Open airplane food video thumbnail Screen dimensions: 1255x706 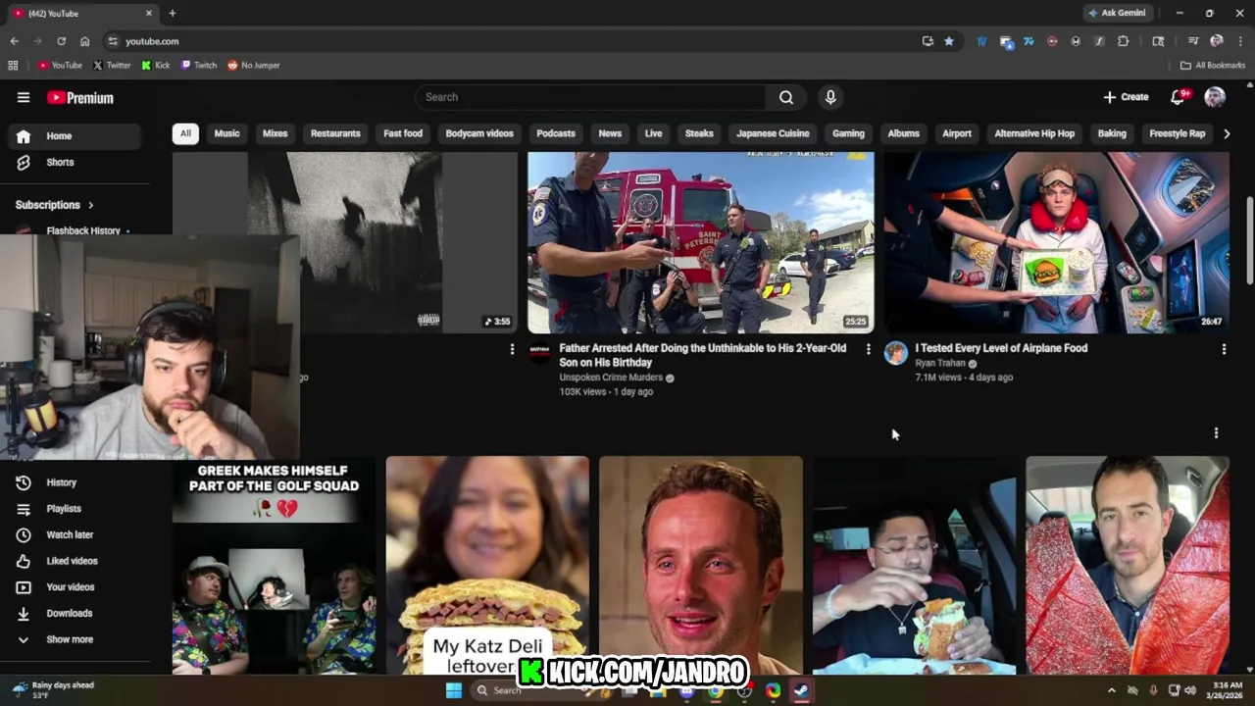pos(1057,243)
